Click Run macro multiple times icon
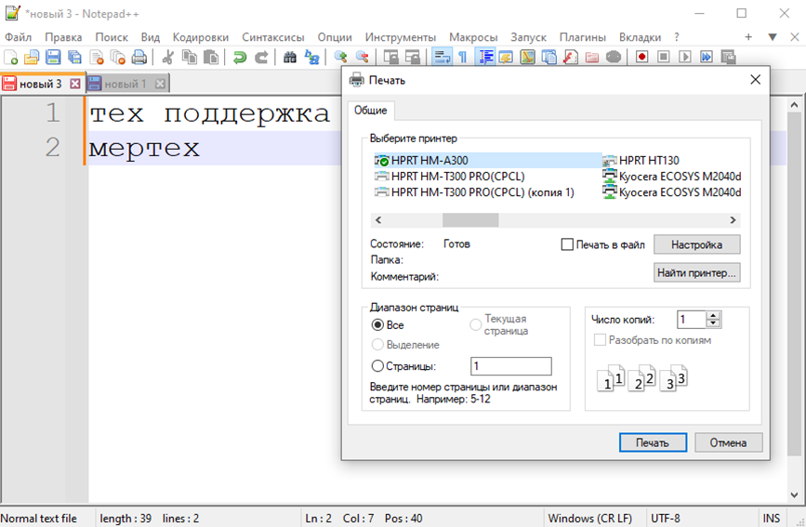 tap(707, 57)
